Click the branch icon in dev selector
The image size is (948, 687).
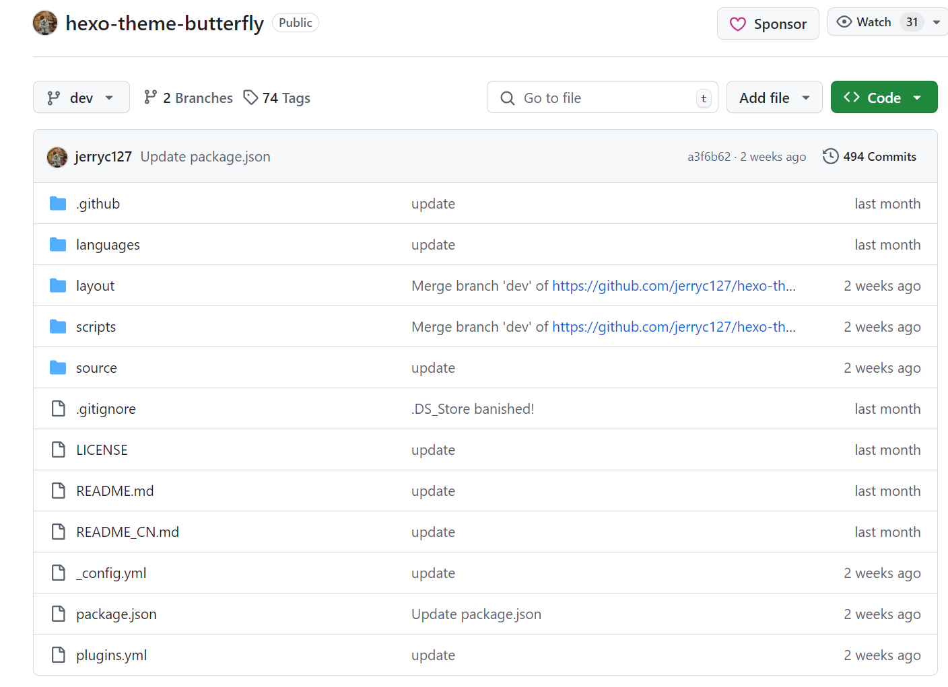[x=54, y=98]
